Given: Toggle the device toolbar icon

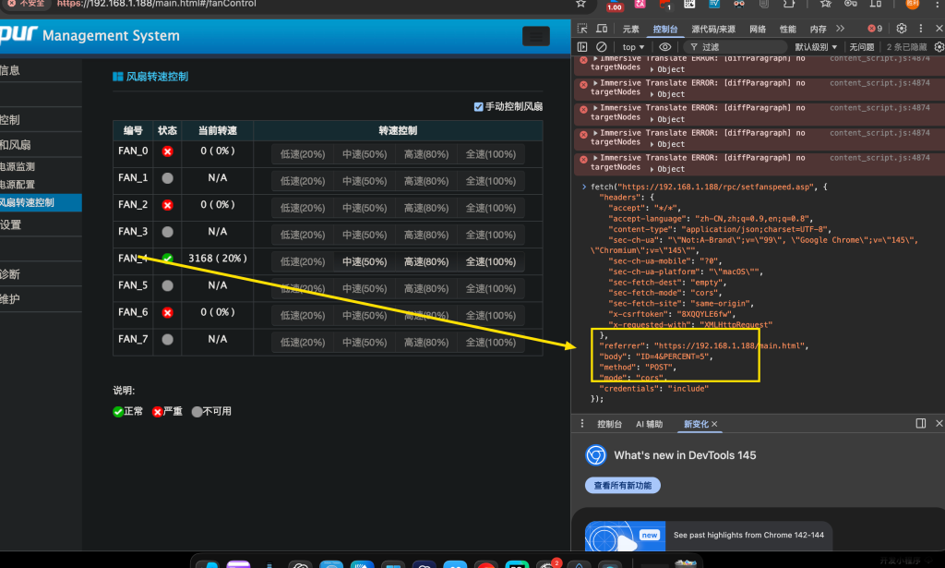Looking at the screenshot, I should click(x=602, y=30).
